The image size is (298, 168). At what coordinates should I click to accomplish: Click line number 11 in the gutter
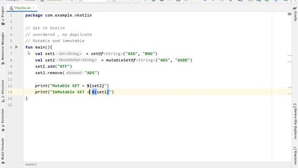click(x=10, y=79)
